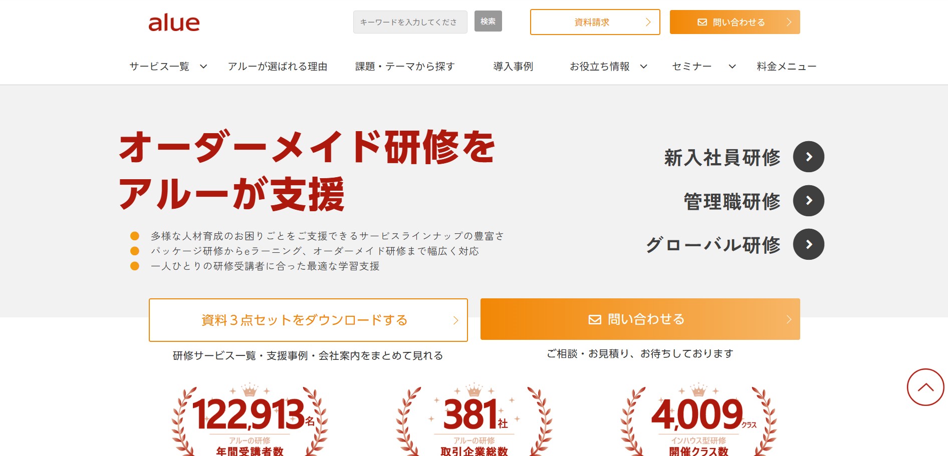Click the 資料請求 button
948x456 pixels.
click(x=595, y=22)
